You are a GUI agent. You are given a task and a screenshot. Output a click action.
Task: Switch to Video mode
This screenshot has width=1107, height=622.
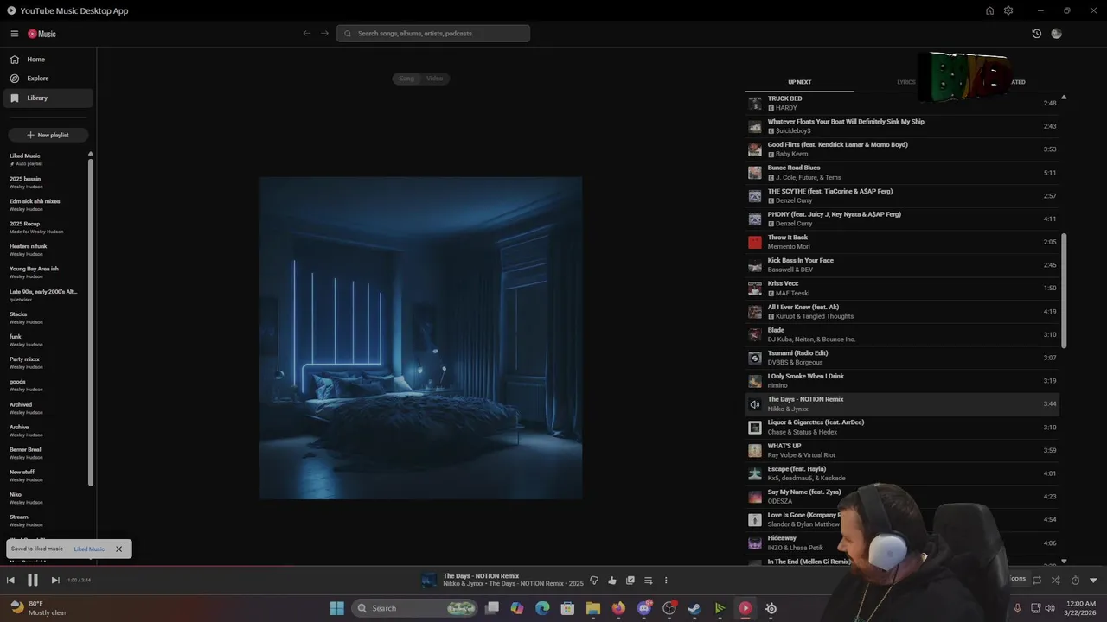(435, 79)
